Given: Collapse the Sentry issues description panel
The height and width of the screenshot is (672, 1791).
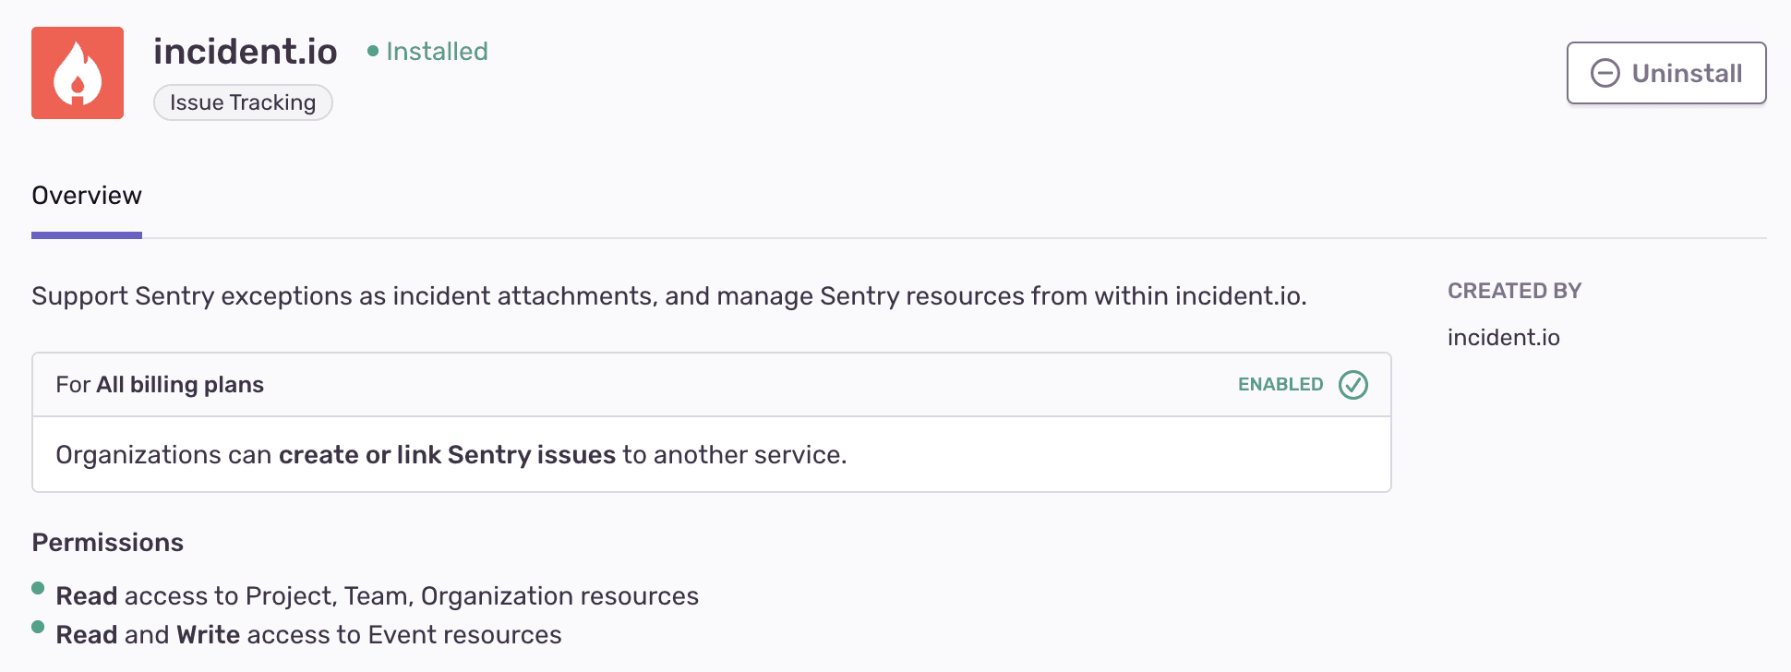Looking at the screenshot, I should (x=451, y=454).
